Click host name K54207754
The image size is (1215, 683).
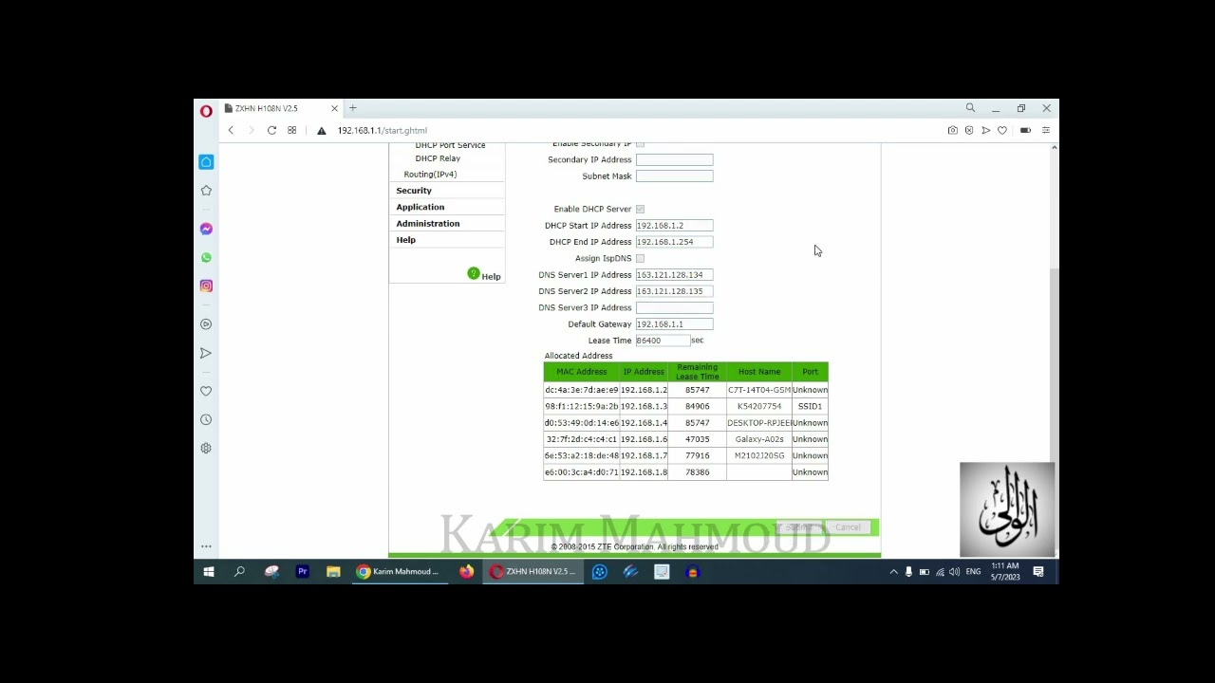(759, 406)
